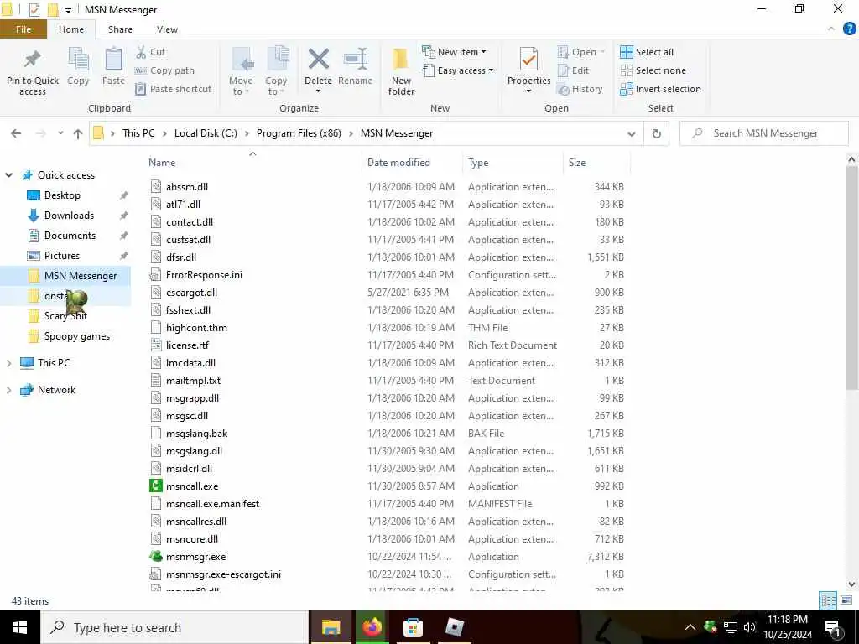Click the vertical scrollbar down arrow
Viewport: 859px width, 644px height.
click(x=852, y=584)
